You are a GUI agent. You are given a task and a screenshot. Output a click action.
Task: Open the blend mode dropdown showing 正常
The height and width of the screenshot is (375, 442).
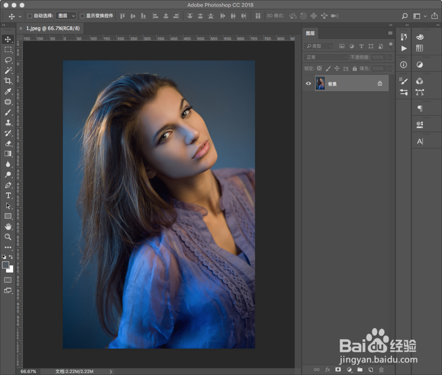coord(325,57)
